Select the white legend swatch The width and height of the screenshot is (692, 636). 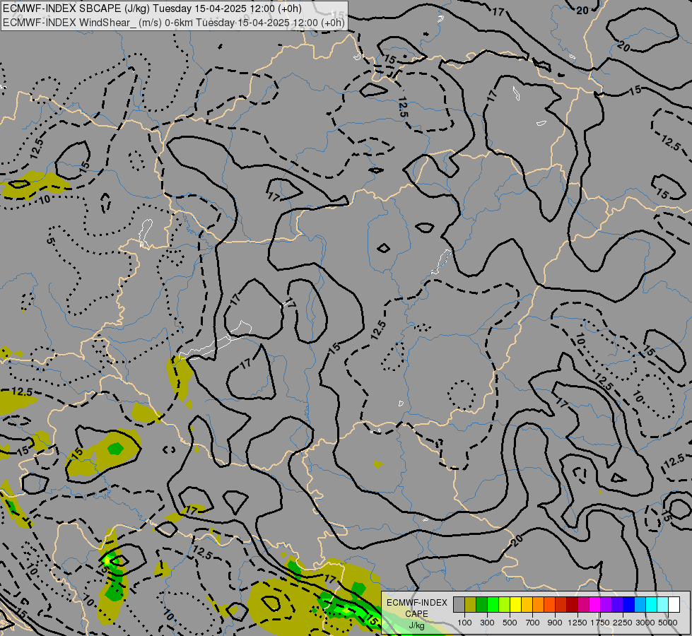[x=674, y=604]
